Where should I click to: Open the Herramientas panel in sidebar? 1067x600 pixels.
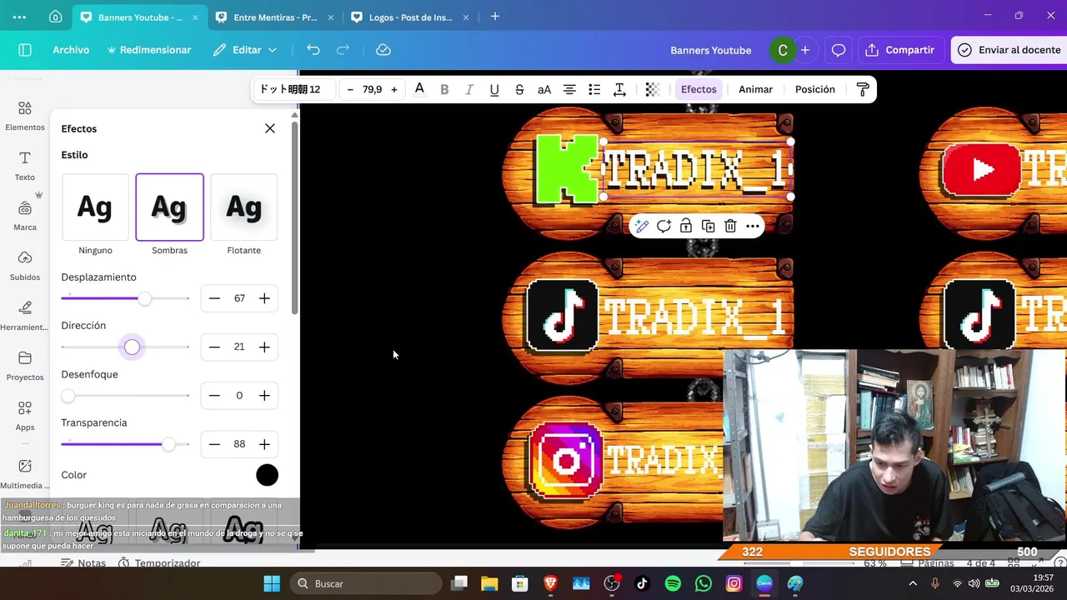coord(25,316)
